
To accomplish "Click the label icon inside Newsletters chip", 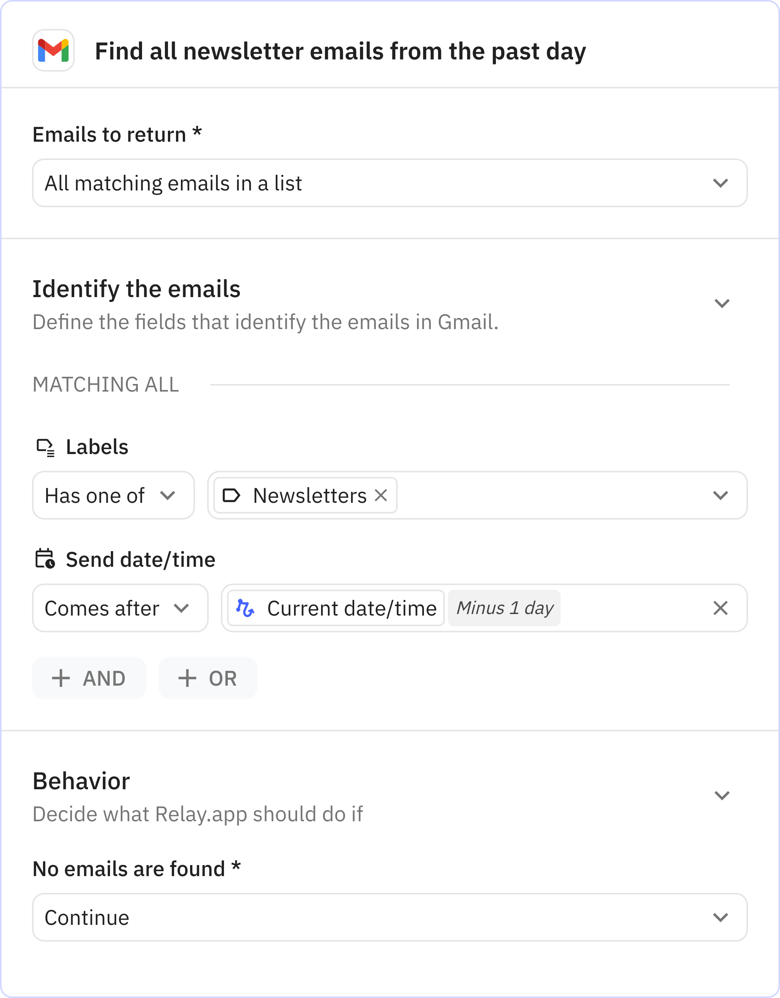I will [x=231, y=495].
